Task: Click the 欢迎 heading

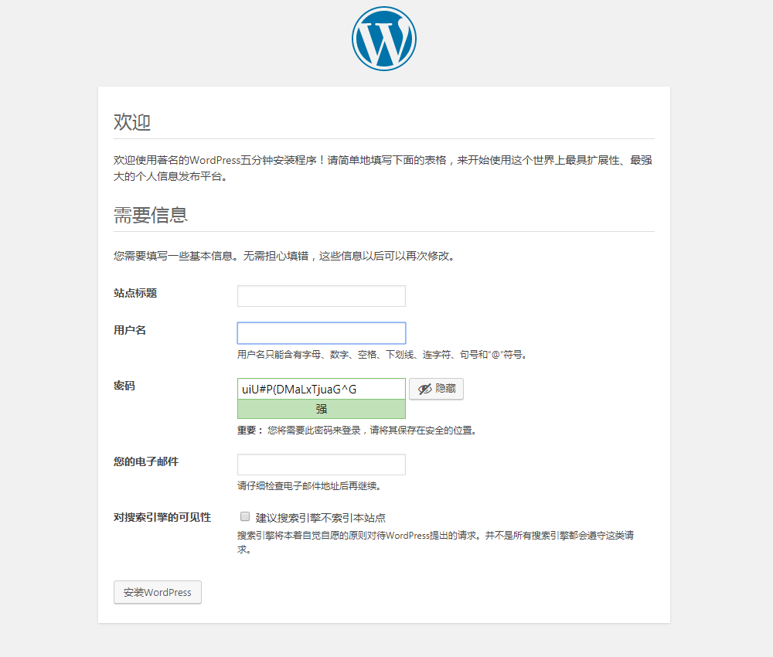Action: [132, 122]
